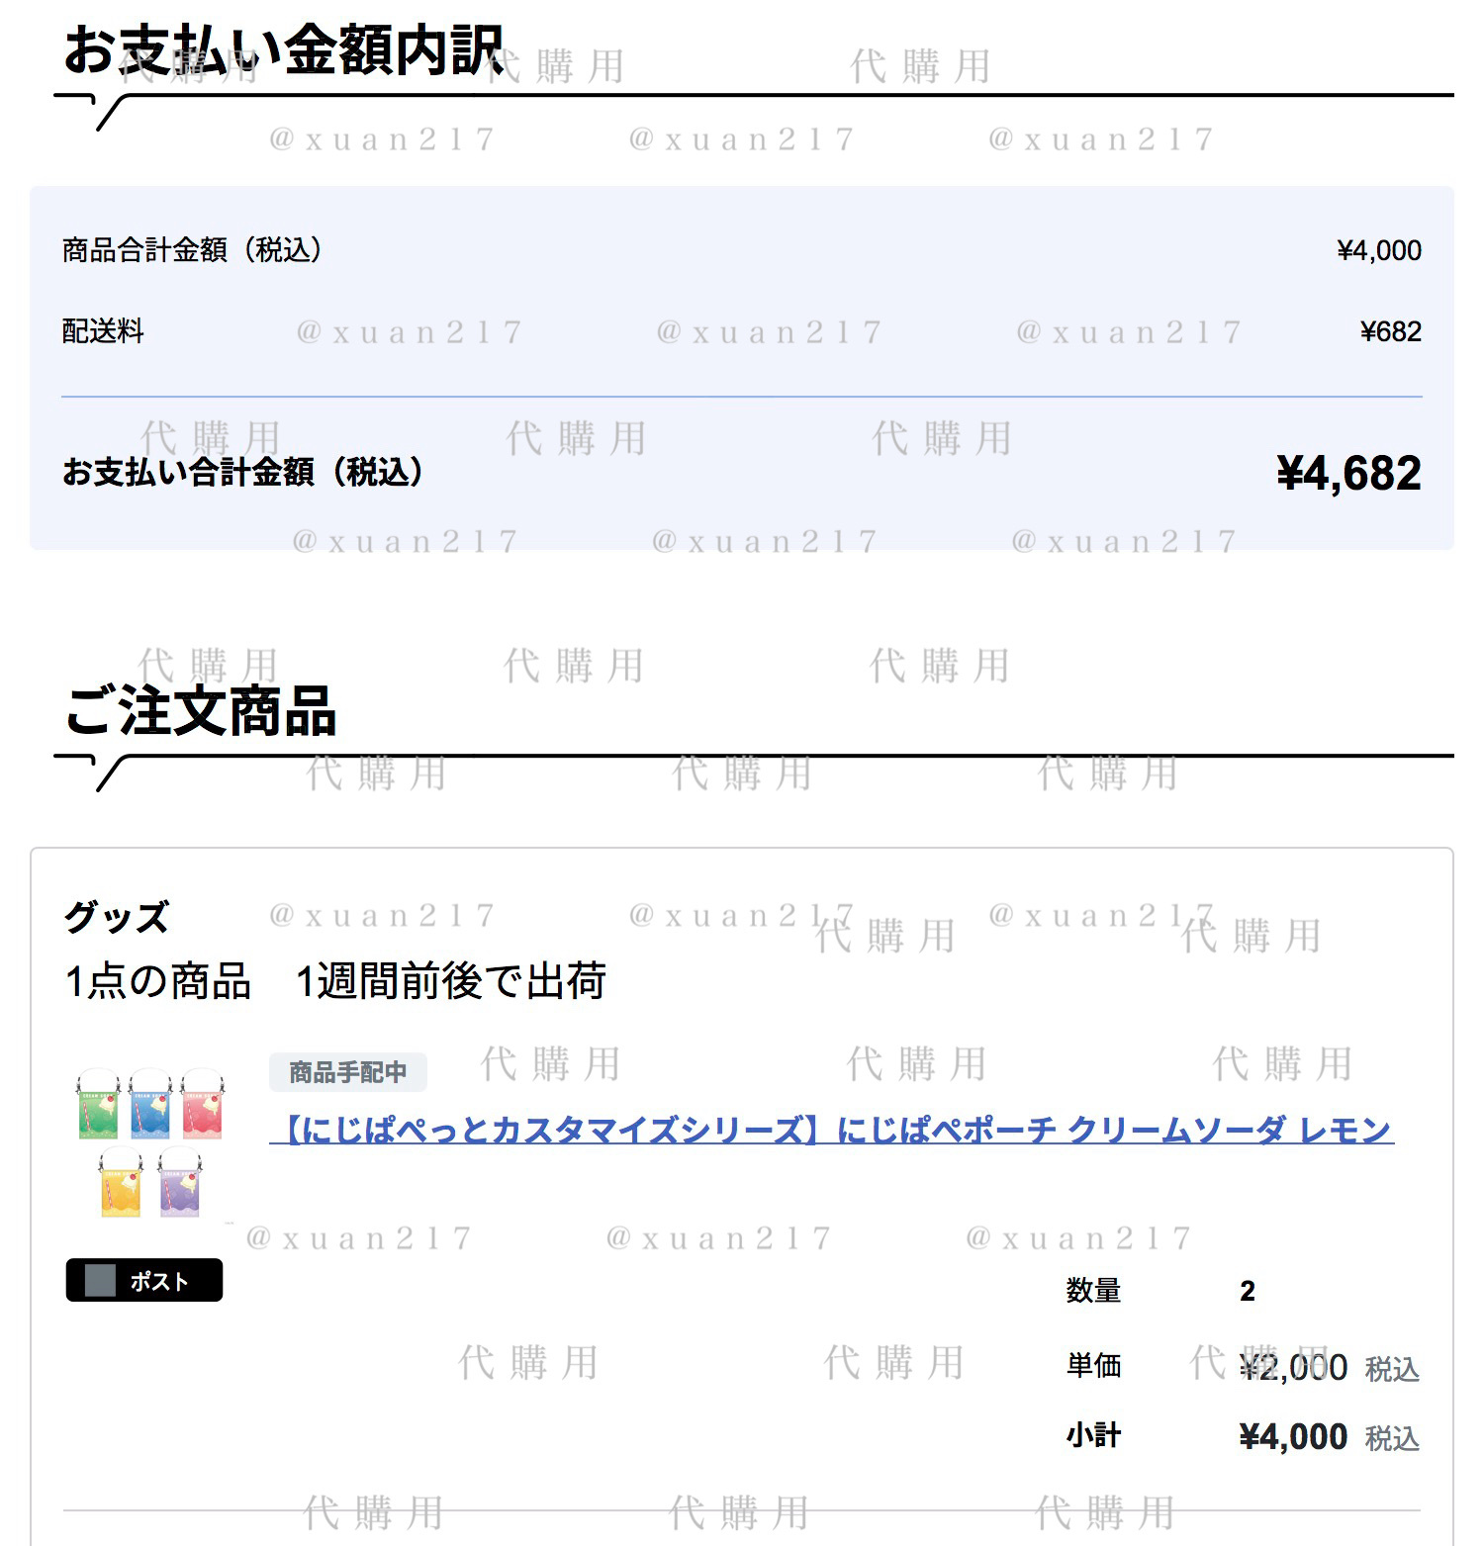Click the ご注文商品 section heading
The height and width of the screenshot is (1546, 1484).
[200, 711]
